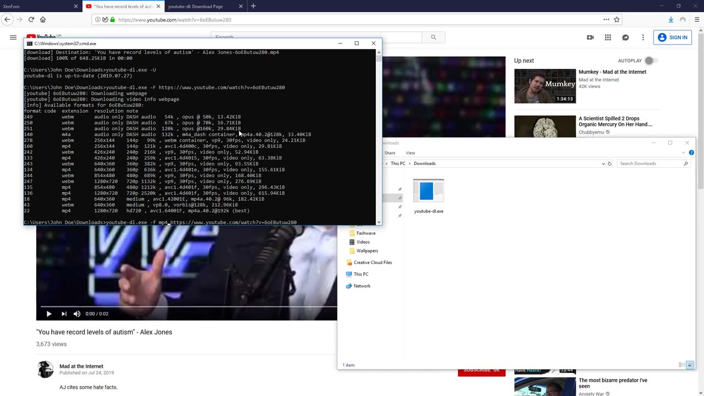The height and width of the screenshot is (396, 704).
Task: Open page actions three-dot menu in address bar
Action: coord(606,19)
